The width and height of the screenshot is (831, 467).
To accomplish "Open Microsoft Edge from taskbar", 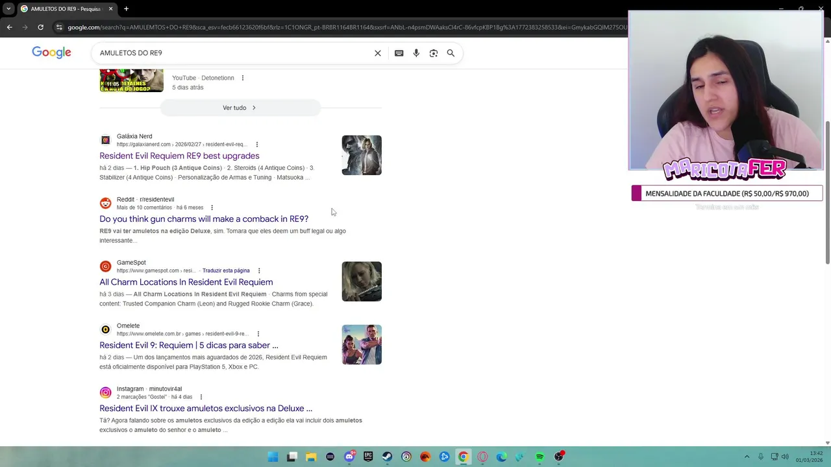I will click(501, 457).
